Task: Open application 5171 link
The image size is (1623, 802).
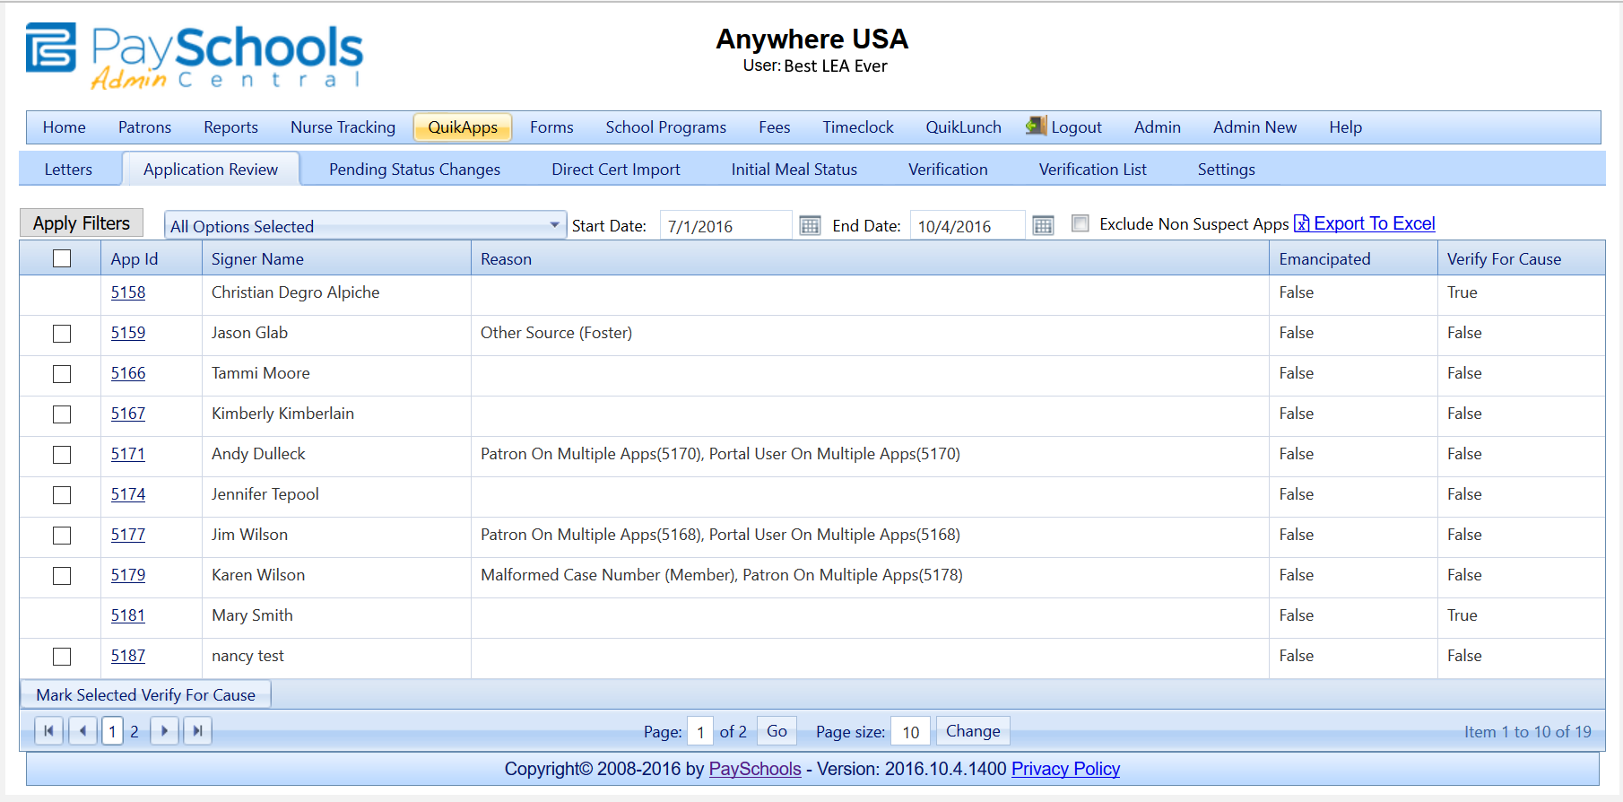Action: point(128,454)
